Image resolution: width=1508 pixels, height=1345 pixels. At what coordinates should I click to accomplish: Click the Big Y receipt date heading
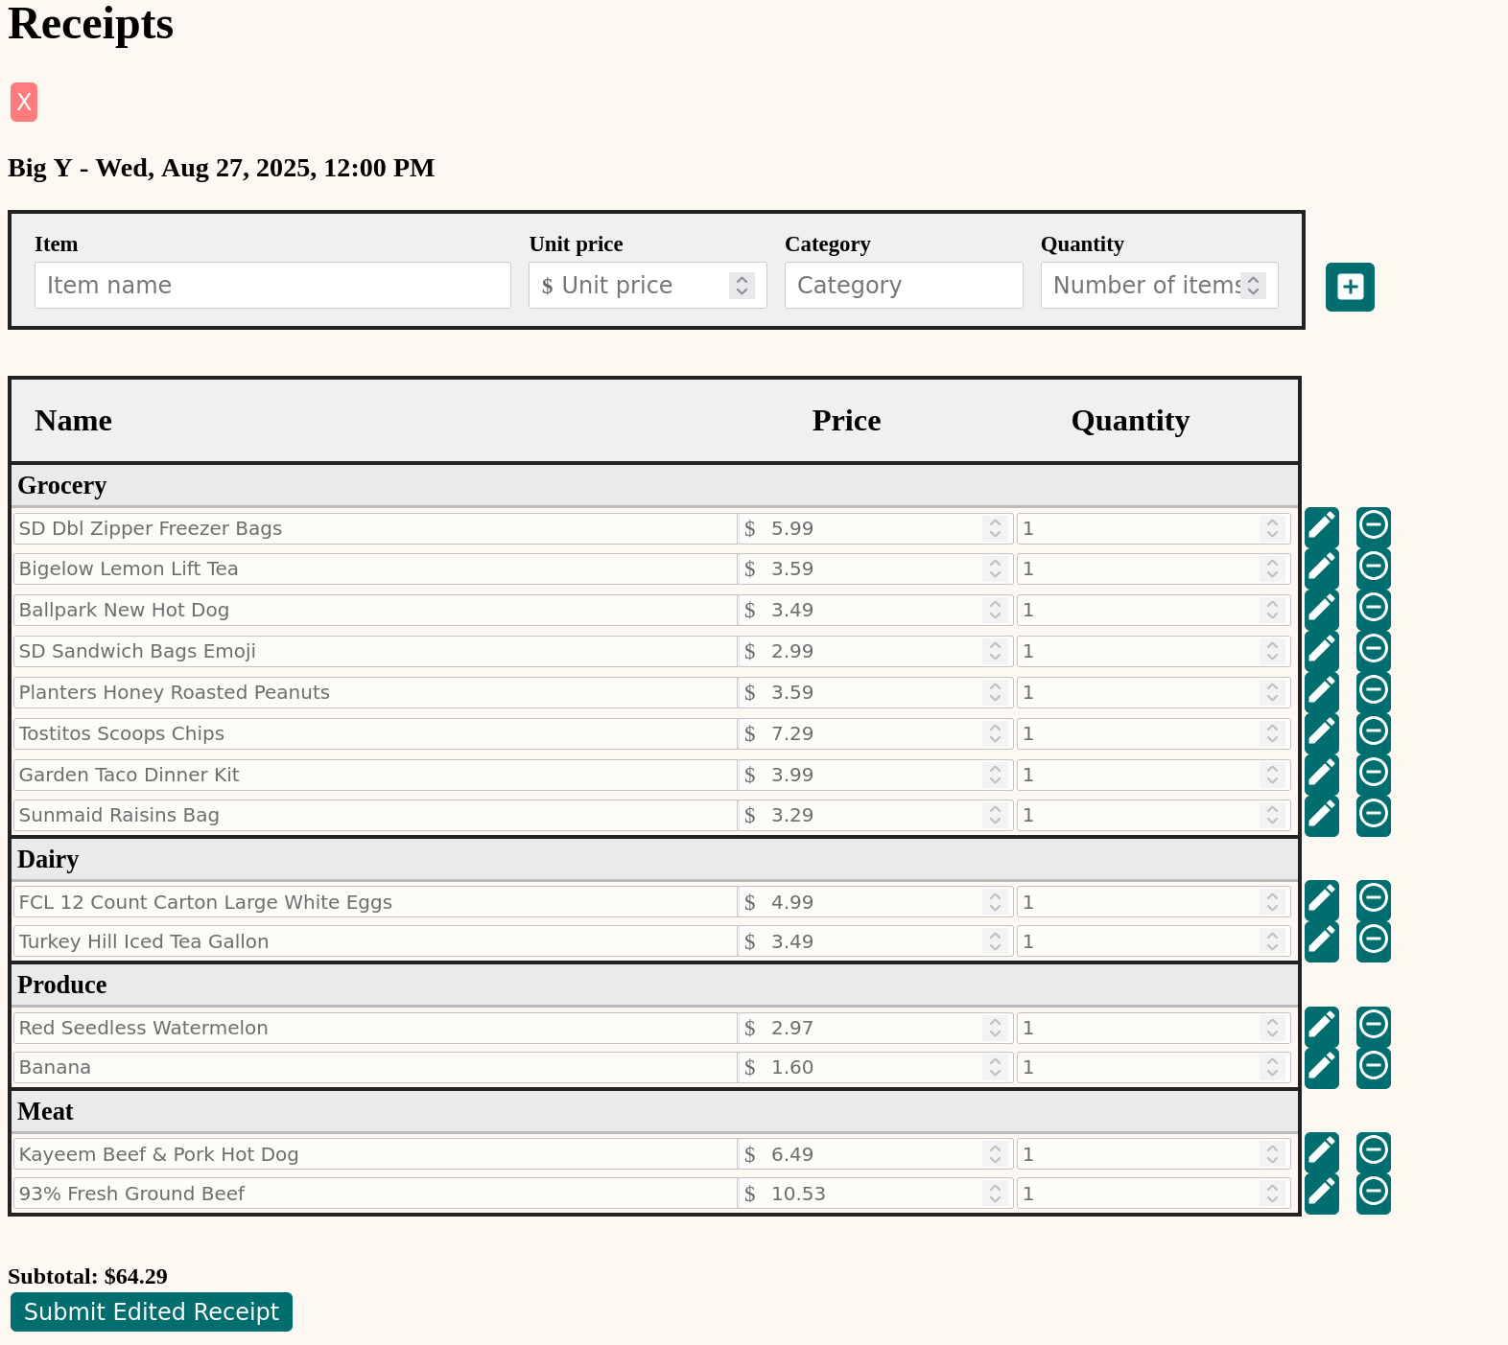tap(222, 168)
